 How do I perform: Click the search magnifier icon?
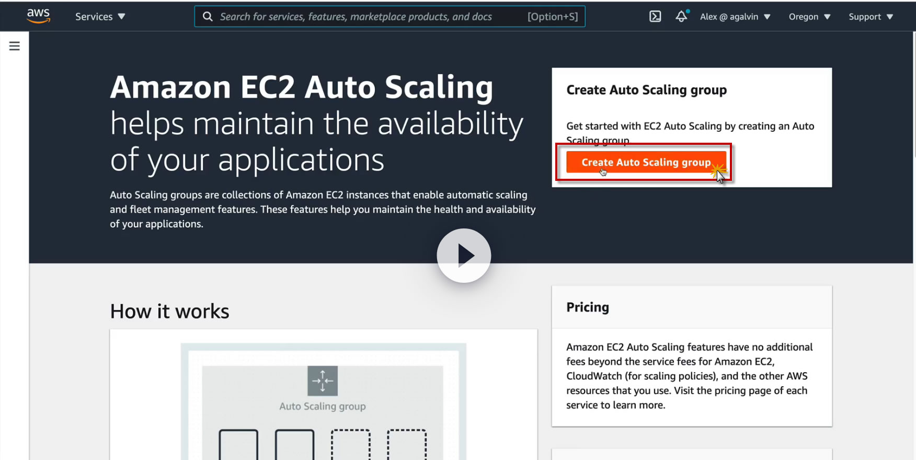(208, 17)
